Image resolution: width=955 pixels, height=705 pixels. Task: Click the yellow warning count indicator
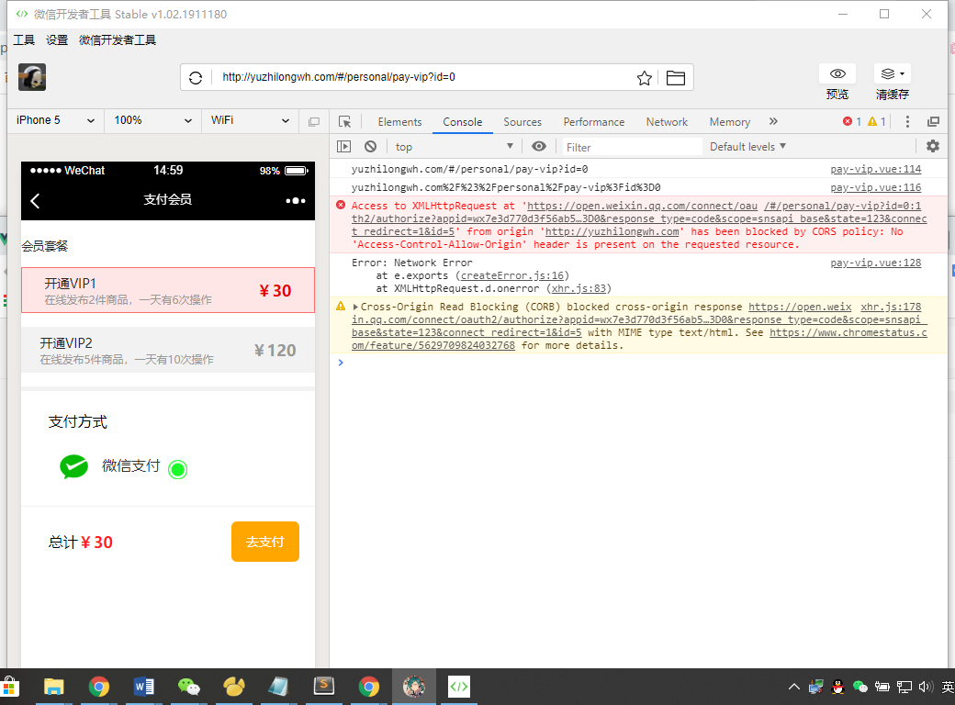tap(876, 122)
